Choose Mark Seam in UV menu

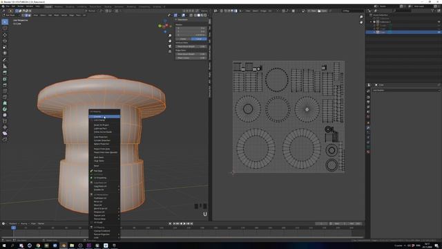pyautogui.click(x=104, y=157)
